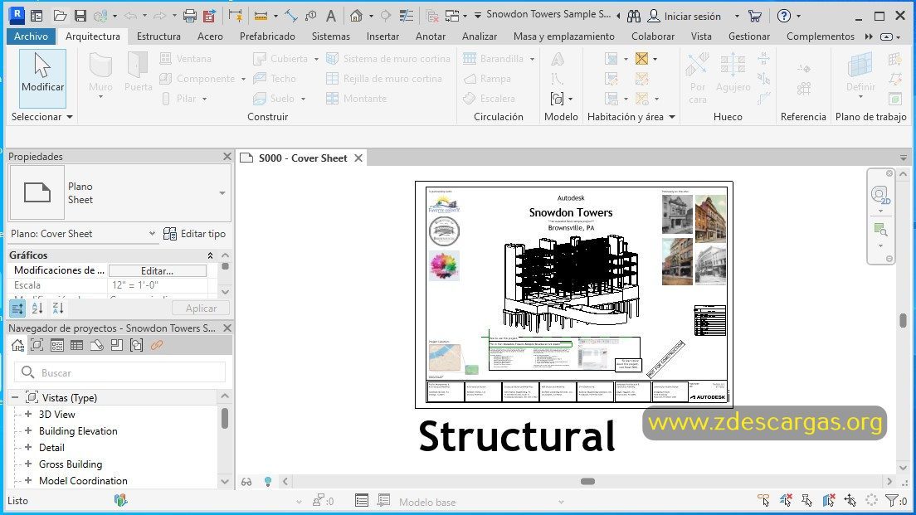Expand the 3D View tree node
The width and height of the screenshot is (916, 515).
[x=28, y=414]
